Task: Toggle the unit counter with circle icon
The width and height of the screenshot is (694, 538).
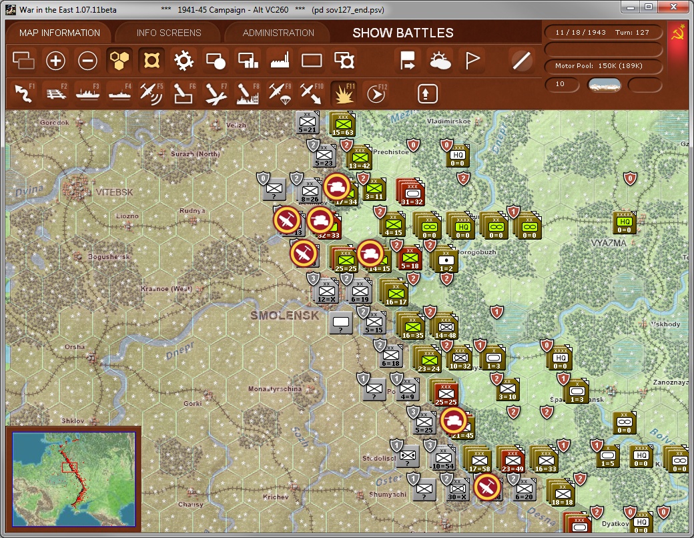Action: click(x=216, y=61)
